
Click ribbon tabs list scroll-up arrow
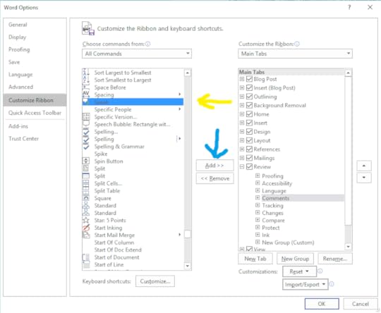349,73
